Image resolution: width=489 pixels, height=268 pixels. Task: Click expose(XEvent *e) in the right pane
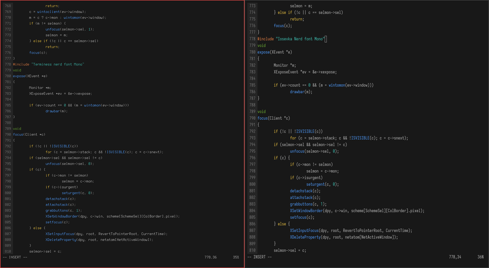click(x=275, y=52)
